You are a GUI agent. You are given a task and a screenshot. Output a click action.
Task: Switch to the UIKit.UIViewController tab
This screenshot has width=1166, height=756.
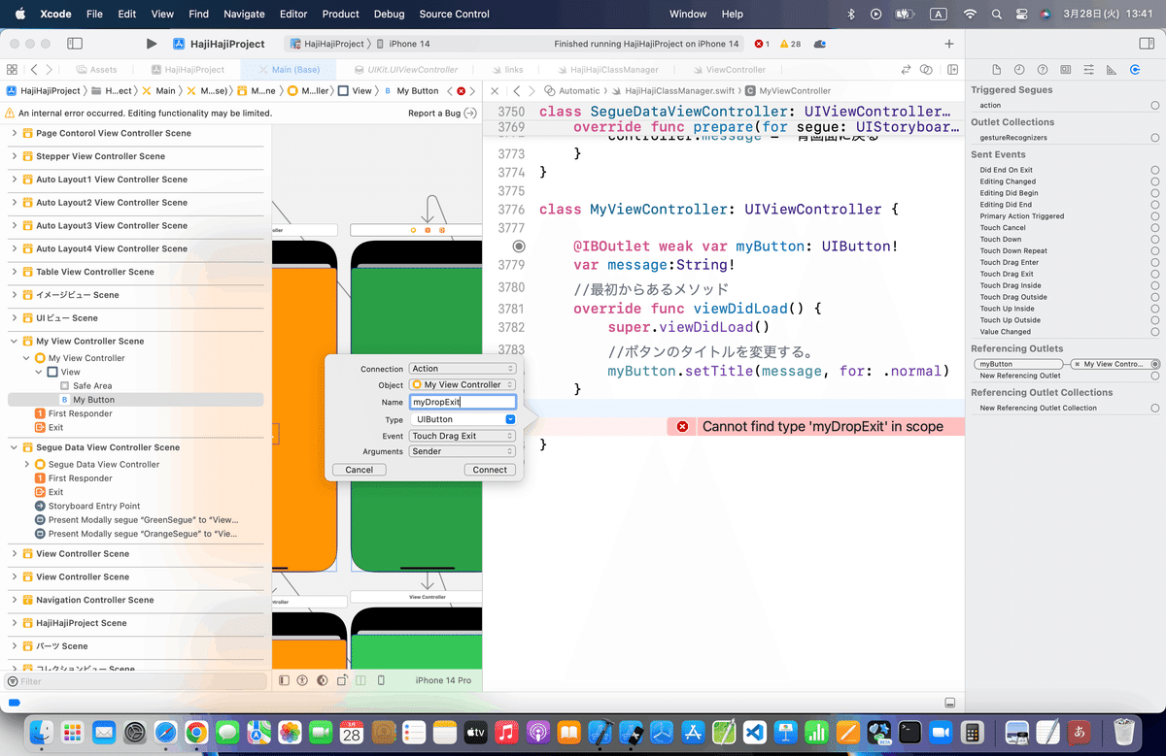point(404,70)
